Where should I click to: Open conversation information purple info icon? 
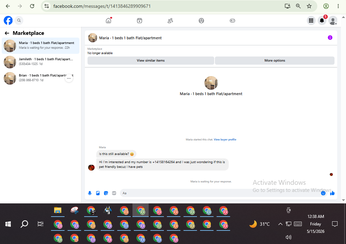tap(330, 38)
